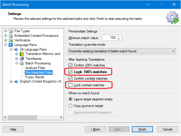Click the All Language Pairs arrow icon

(16, 49)
